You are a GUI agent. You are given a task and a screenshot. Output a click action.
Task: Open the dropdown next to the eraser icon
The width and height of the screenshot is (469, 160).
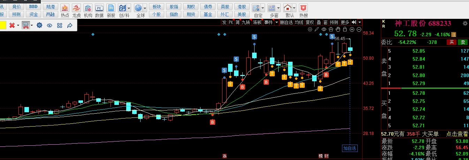(x=32, y=25)
